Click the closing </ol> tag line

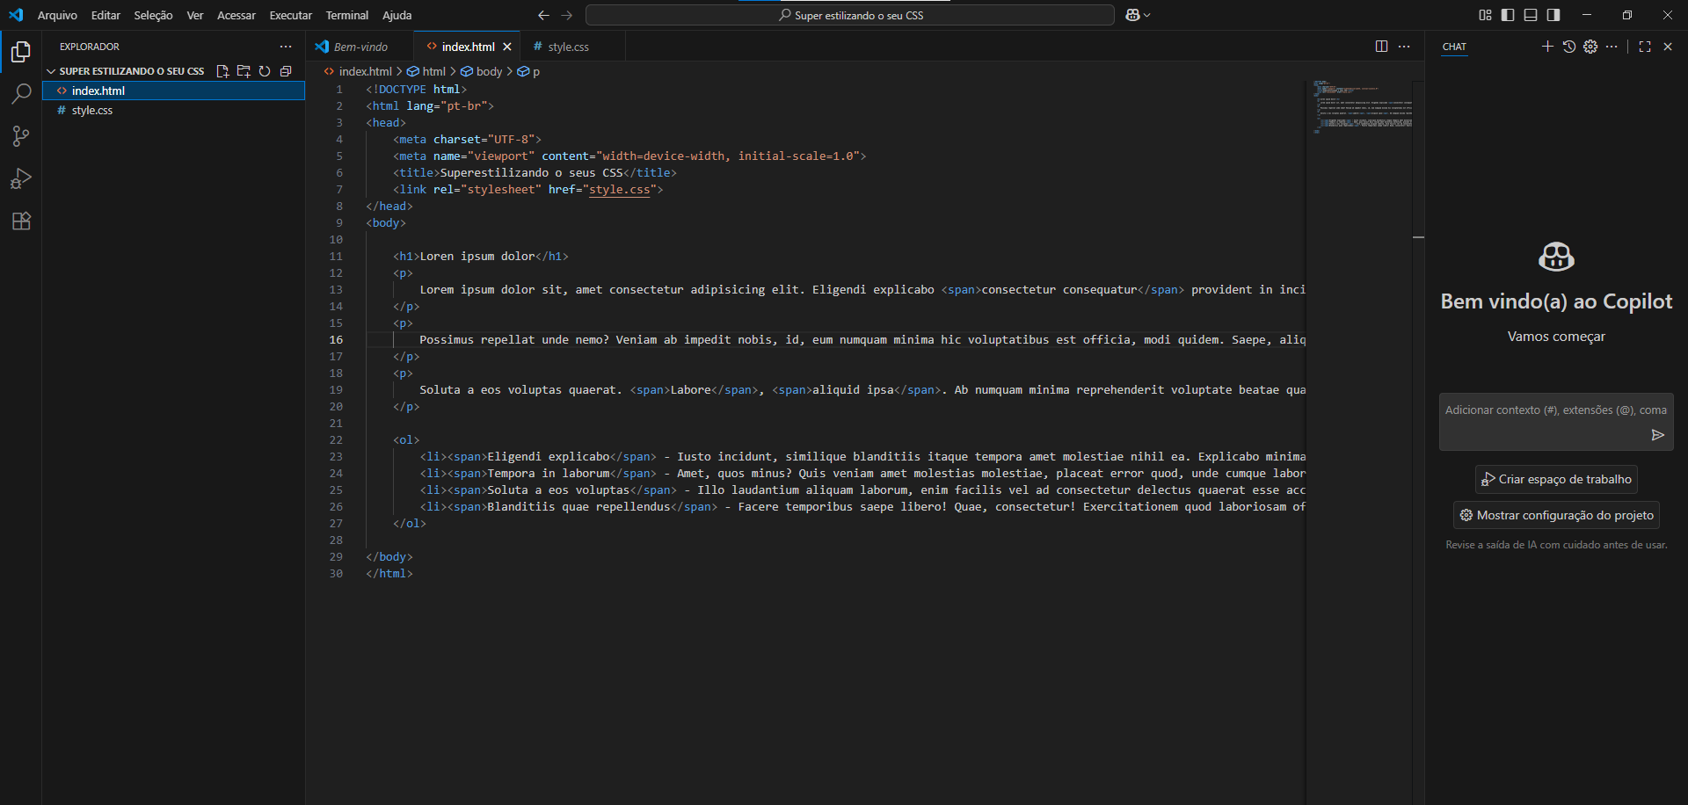click(x=410, y=524)
